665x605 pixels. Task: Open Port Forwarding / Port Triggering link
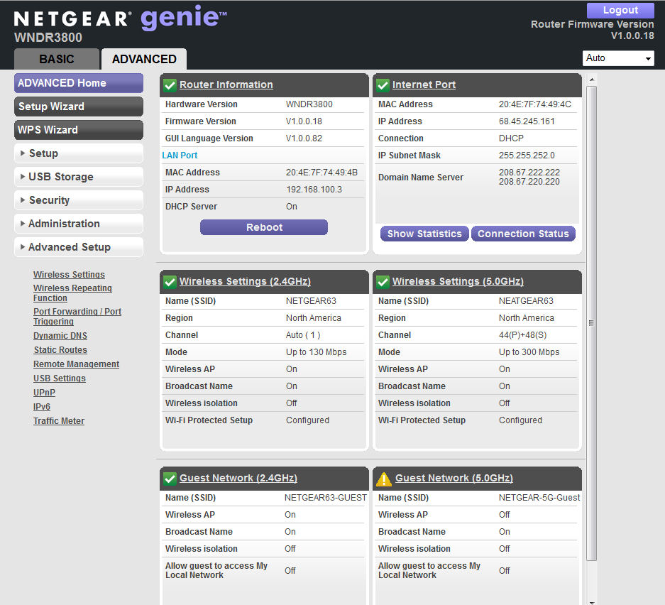coord(77,317)
